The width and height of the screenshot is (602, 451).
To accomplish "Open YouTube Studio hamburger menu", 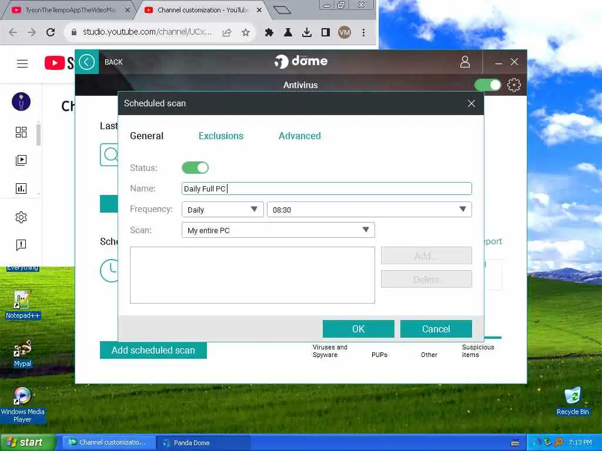I will tap(22, 63).
